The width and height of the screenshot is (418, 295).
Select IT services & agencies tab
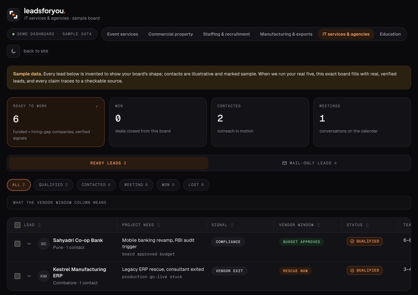coord(346,34)
